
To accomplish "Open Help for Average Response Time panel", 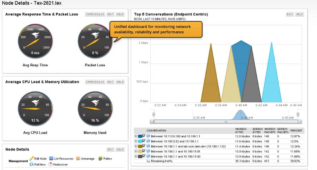I will click(x=120, y=14).
